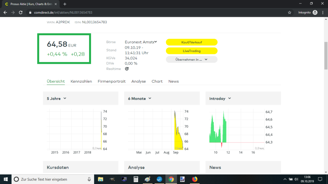Click the Kauf/Verkauf button
328x184 pixels.
[192, 42]
